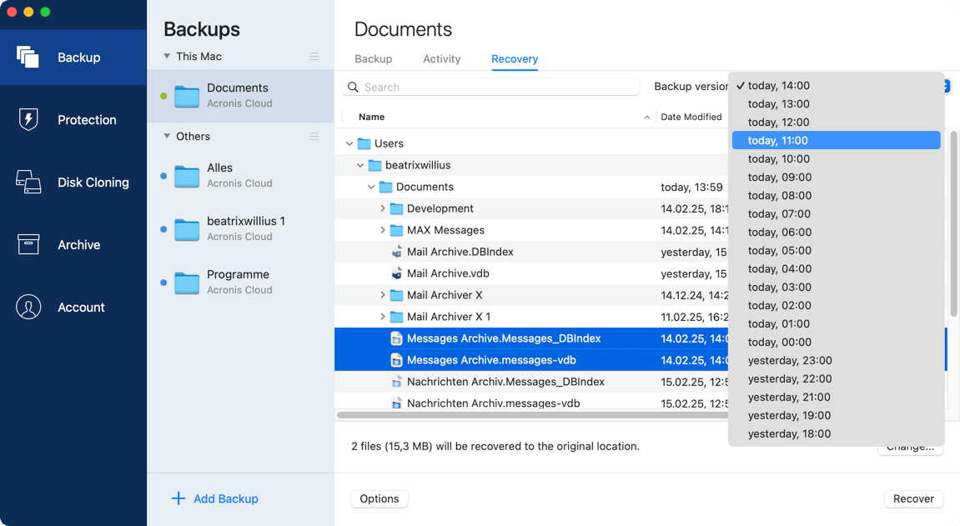Click the horizontal scrollbar below file list
The height and width of the screenshot is (526, 960).
coord(531,414)
